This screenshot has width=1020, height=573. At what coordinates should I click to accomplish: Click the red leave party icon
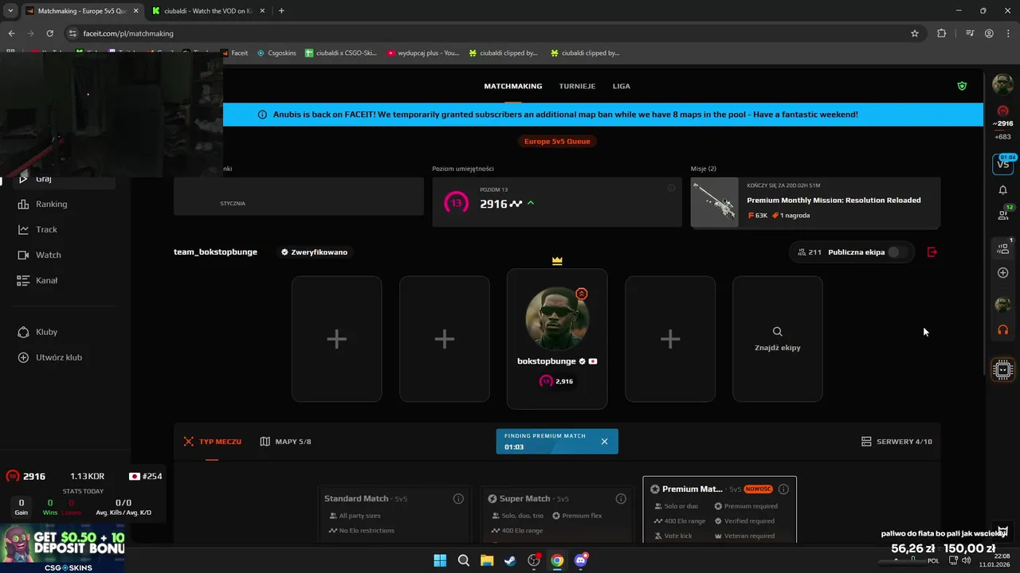(x=932, y=252)
